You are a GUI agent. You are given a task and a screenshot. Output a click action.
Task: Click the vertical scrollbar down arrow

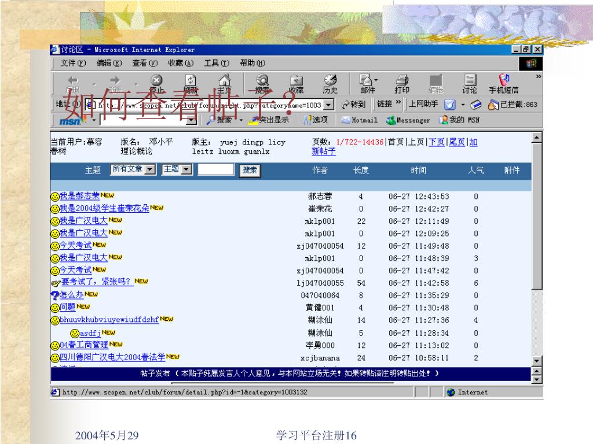[537, 361]
